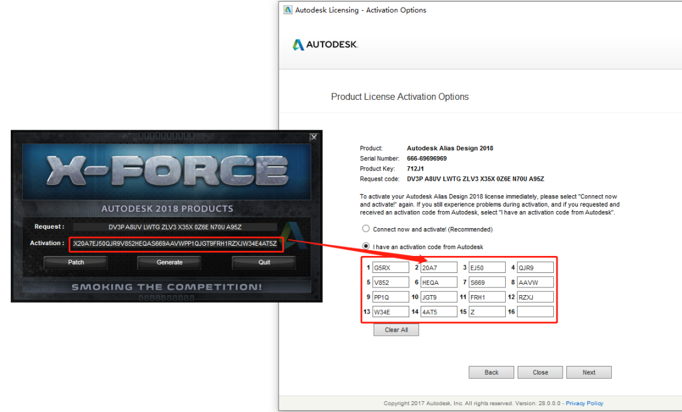Click the Patch button in X-Force window
This screenshot has height=412, width=682.
coord(76,262)
